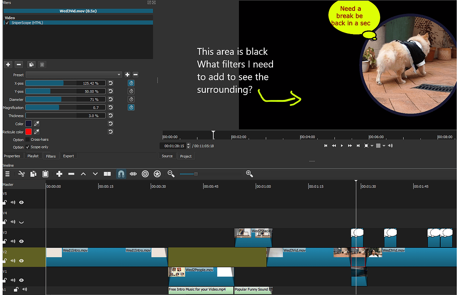The height and width of the screenshot is (295, 459).
Task: Click the red Reticule color swatch
Action: tap(29, 131)
